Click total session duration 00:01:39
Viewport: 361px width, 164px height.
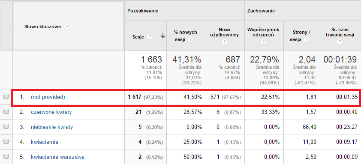point(340,60)
